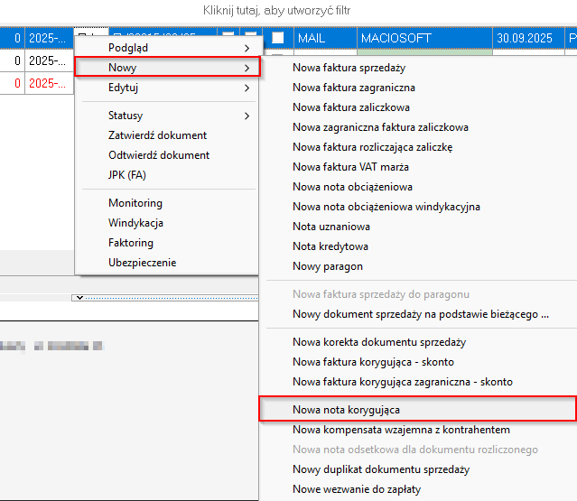Tick the checkbox left of the MAIL cell
The width and height of the screenshot is (577, 501).
coord(278,38)
